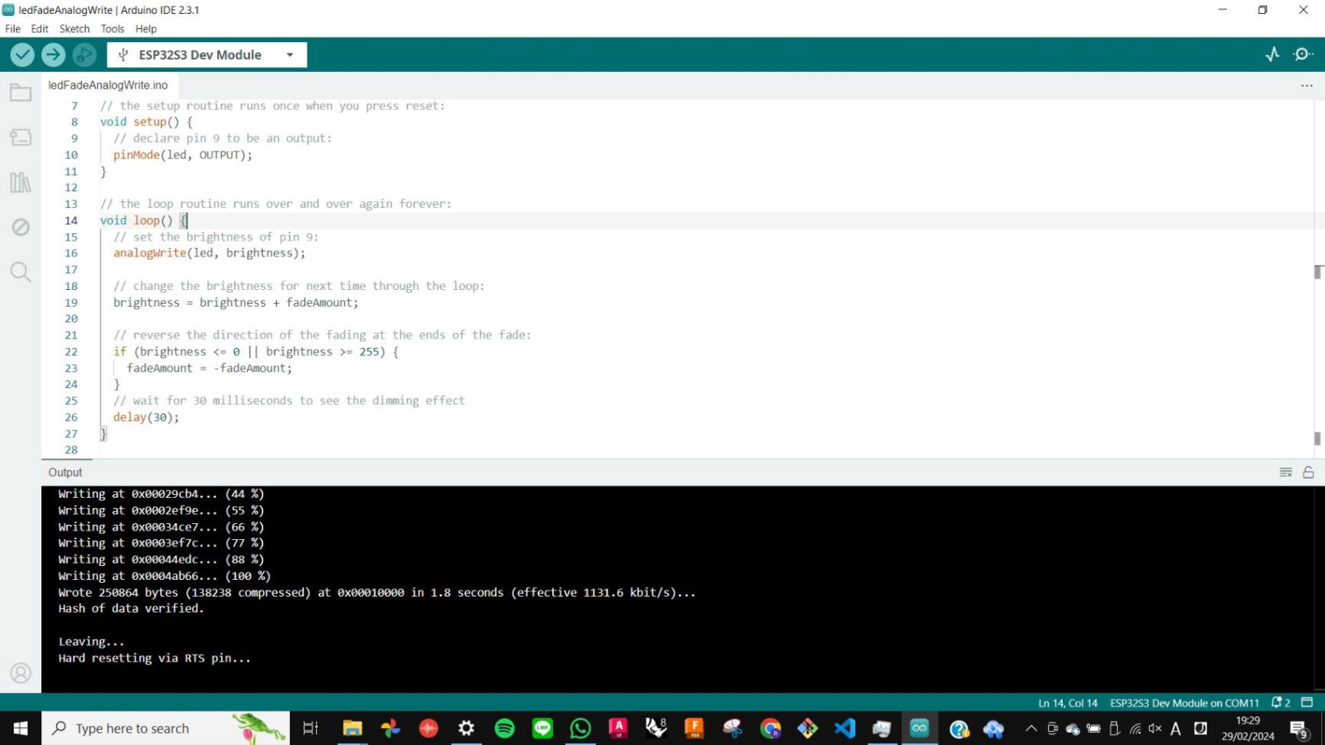Open the Search sidebar panel
The width and height of the screenshot is (1325, 745).
(21, 272)
